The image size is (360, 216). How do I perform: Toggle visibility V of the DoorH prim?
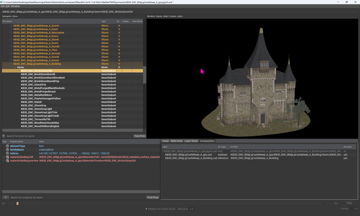[x=119, y=26]
